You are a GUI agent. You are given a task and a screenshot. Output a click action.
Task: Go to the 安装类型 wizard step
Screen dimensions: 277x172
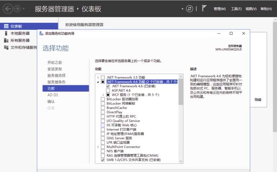55,69
